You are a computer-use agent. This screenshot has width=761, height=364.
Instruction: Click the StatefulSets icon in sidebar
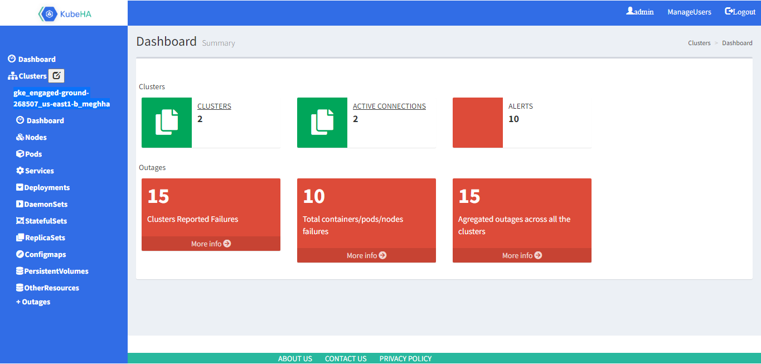pos(20,221)
